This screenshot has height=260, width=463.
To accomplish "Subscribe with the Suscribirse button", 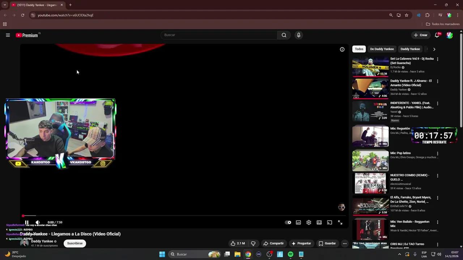I will (x=75, y=243).
